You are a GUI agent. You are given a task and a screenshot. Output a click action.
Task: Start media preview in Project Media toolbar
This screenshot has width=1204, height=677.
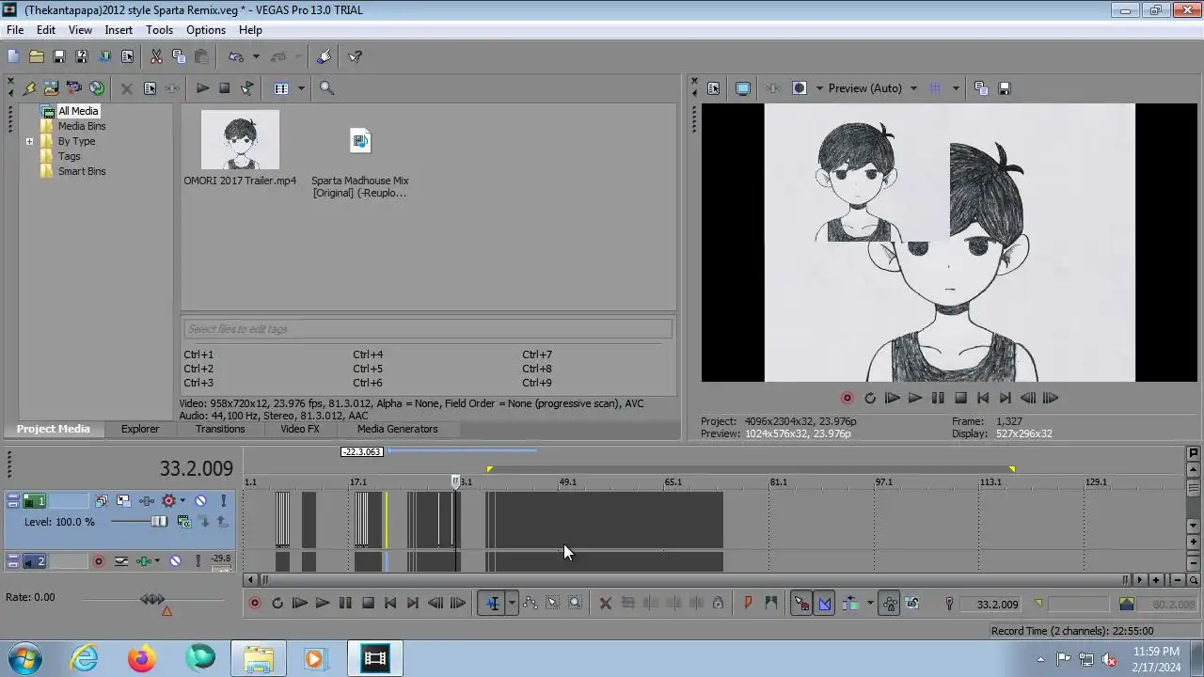click(x=202, y=88)
